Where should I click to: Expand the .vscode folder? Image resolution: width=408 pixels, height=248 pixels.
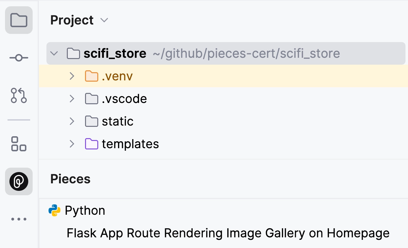click(x=72, y=99)
